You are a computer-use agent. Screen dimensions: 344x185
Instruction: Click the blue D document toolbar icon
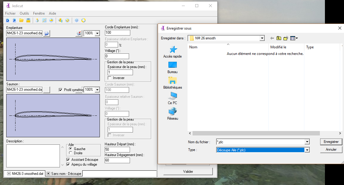point(8,20)
